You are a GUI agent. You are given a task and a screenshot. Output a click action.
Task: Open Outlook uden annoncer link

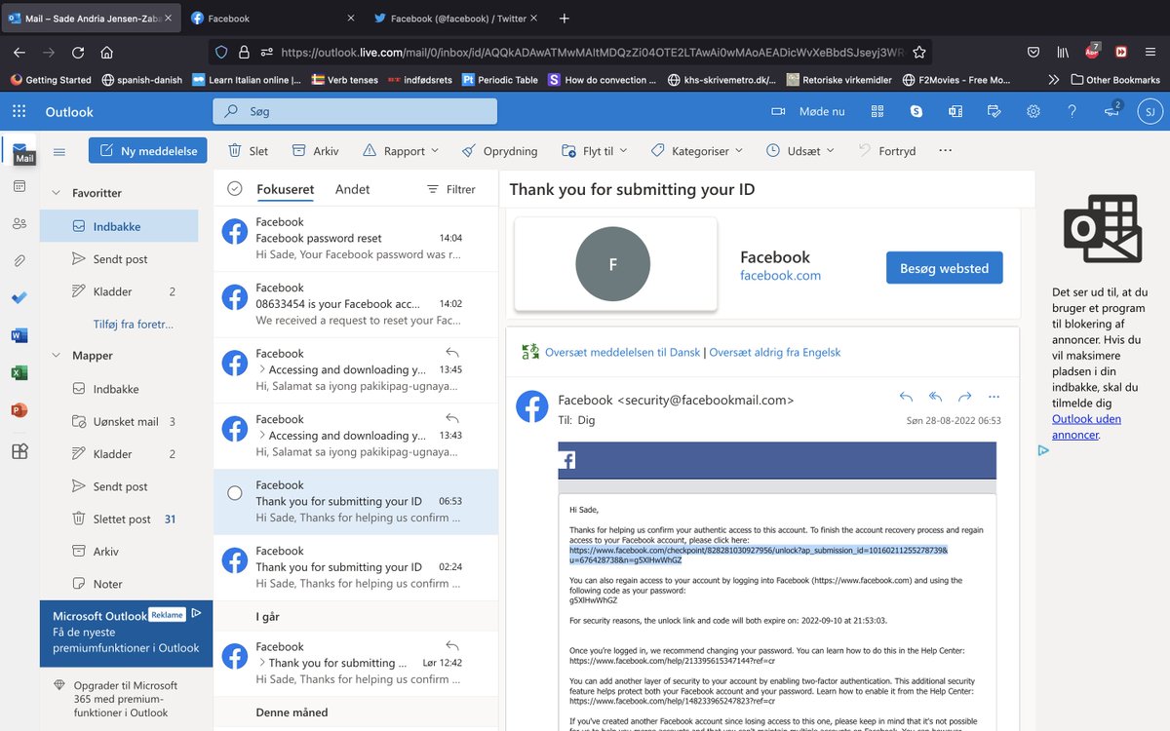pos(1086,427)
